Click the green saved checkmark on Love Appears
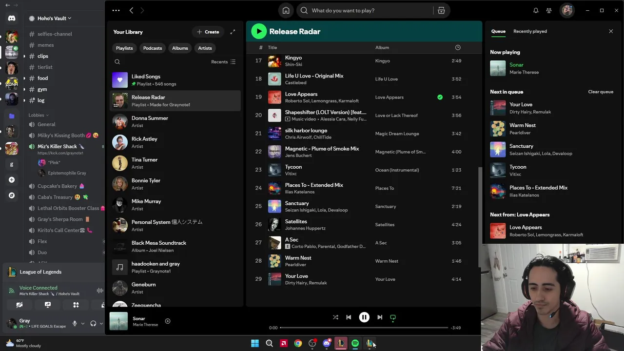Screen dimensions: 624x351 coord(440,97)
